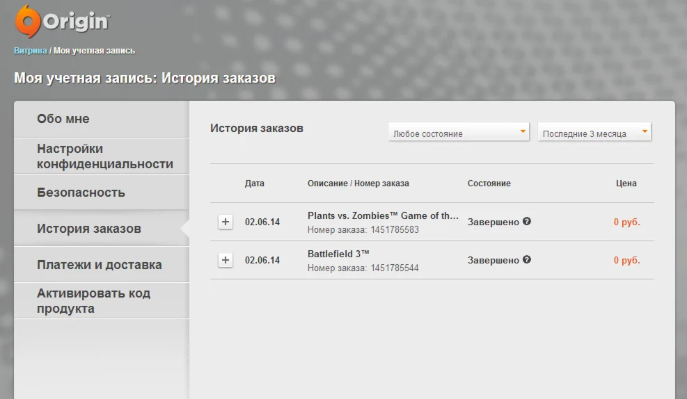Click the 02.06.14 date in Battlefield 3 row
The image size is (687, 399).
click(262, 260)
